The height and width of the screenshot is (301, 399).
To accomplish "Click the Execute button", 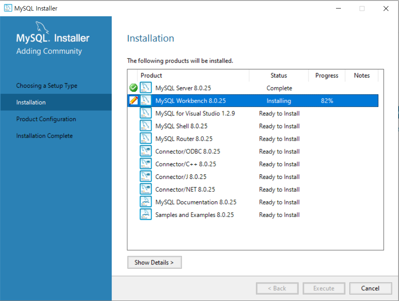I will coord(324,288).
